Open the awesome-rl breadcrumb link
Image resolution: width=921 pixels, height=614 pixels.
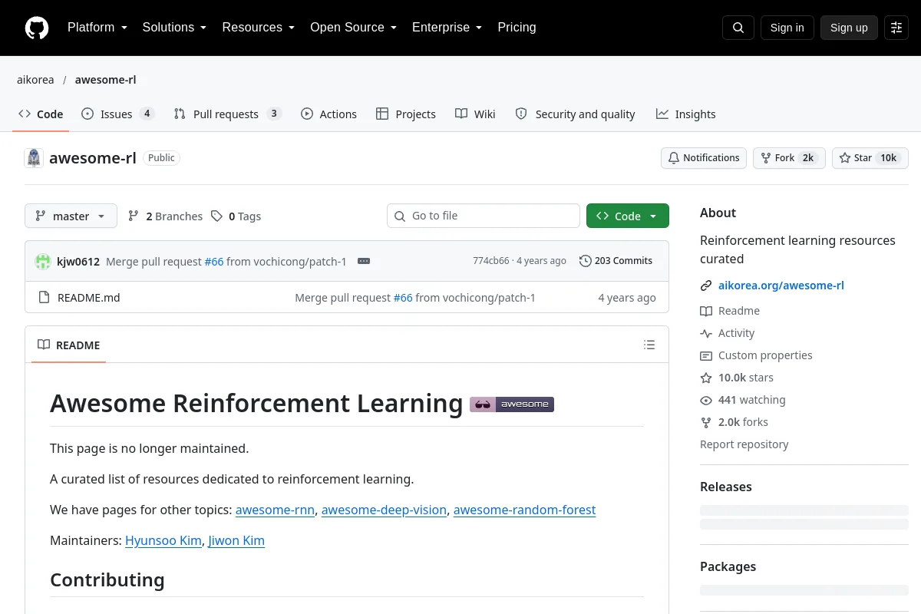[x=106, y=80]
